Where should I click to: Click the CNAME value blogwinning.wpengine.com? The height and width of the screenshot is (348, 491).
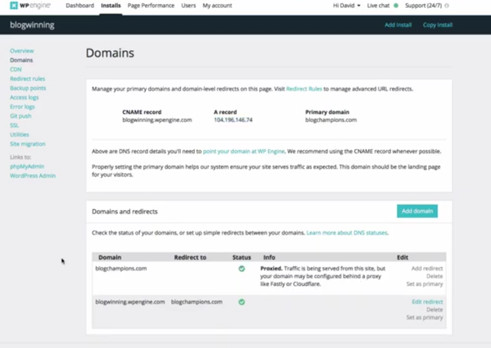pyautogui.click(x=157, y=120)
